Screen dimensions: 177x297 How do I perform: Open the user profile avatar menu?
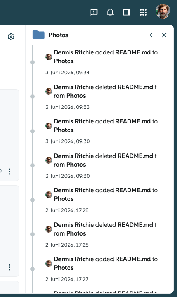(x=163, y=11)
